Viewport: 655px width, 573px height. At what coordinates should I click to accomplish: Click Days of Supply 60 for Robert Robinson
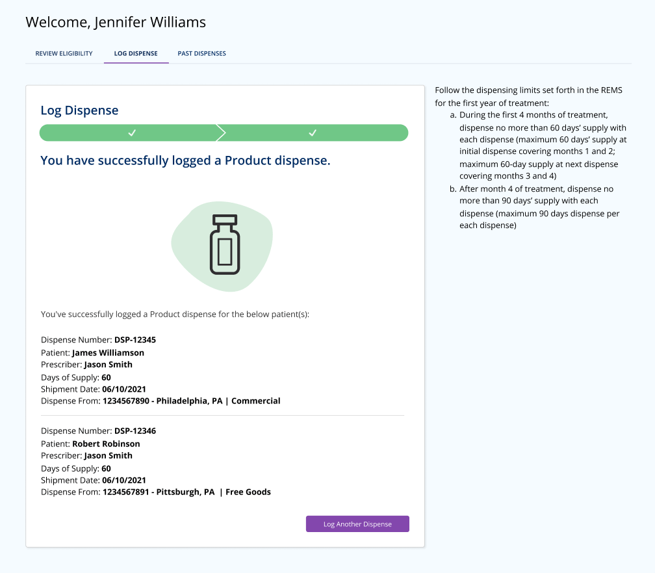click(x=76, y=468)
